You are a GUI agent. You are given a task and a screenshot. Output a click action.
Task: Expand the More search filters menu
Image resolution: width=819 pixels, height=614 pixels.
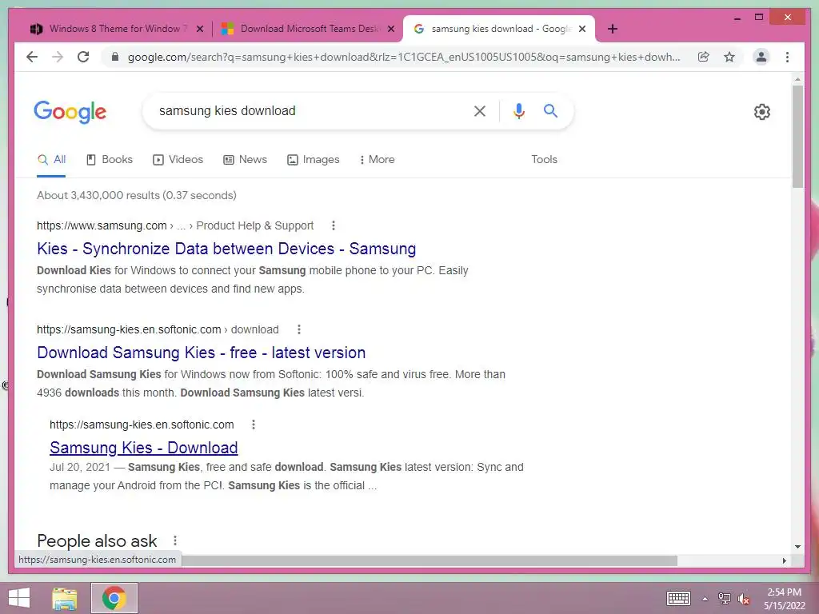point(378,160)
